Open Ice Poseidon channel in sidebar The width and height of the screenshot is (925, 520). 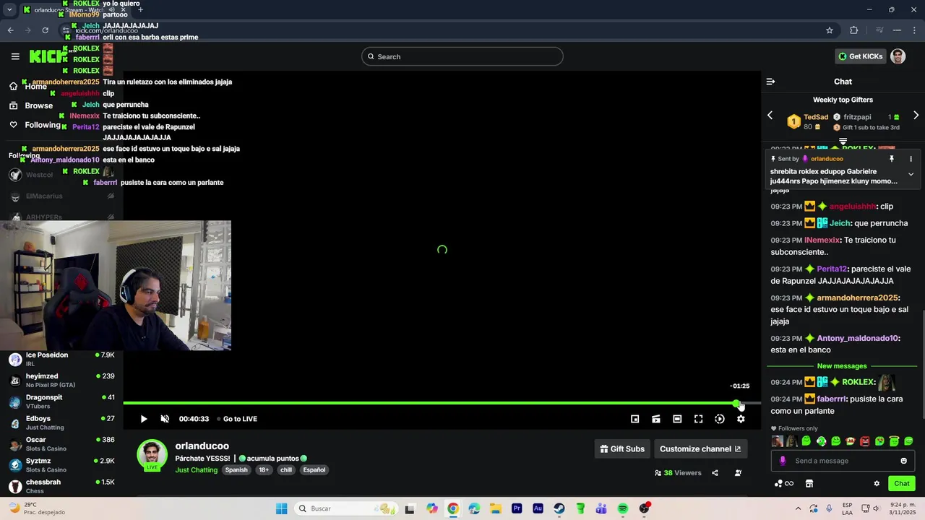[61, 359]
